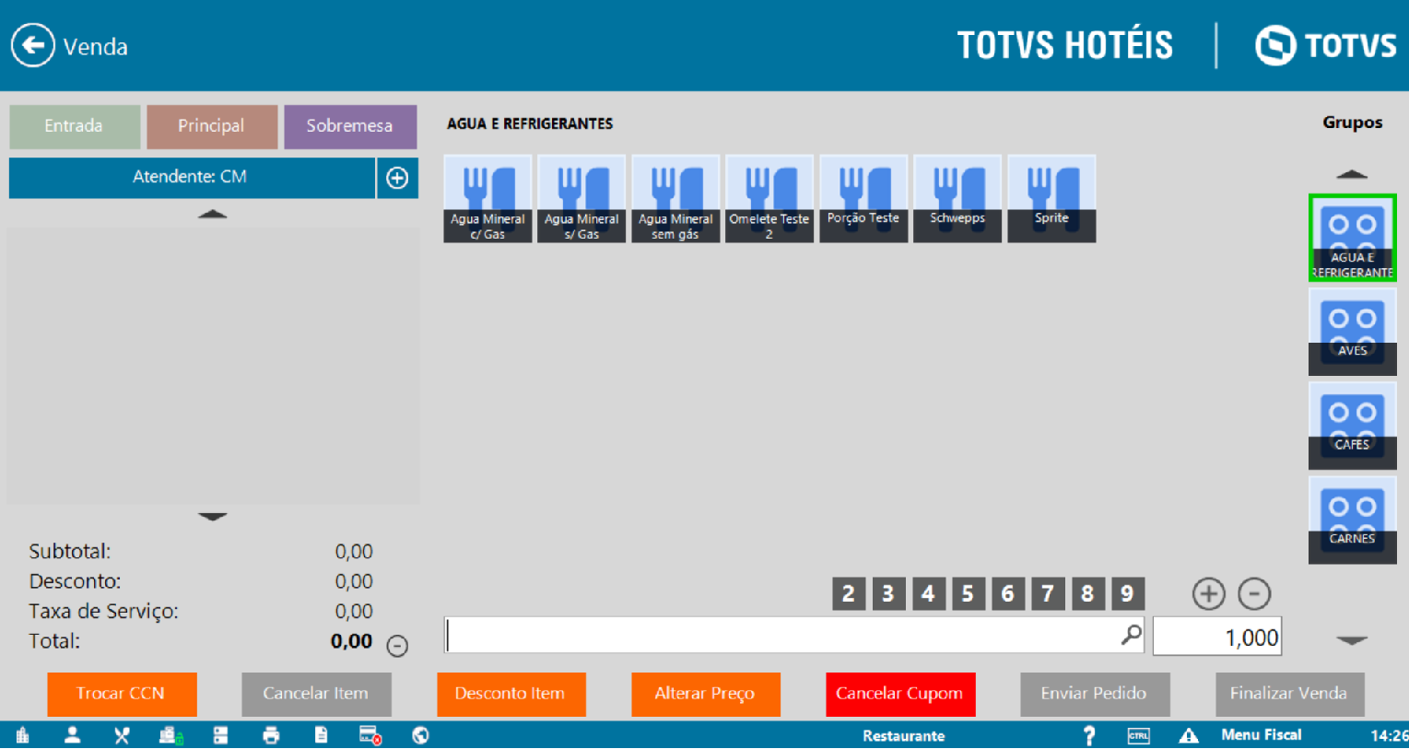Go back using the Venda arrow icon
Viewport: 1409px width, 749px height.
(32, 45)
